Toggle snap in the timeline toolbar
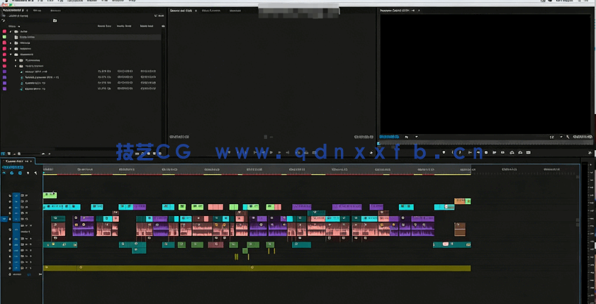Image resolution: width=596 pixels, height=304 pixels. pyautogui.click(x=12, y=173)
